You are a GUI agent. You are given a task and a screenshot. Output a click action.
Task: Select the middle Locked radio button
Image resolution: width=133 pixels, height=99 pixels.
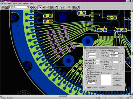pyautogui.click(x=121, y=59)
